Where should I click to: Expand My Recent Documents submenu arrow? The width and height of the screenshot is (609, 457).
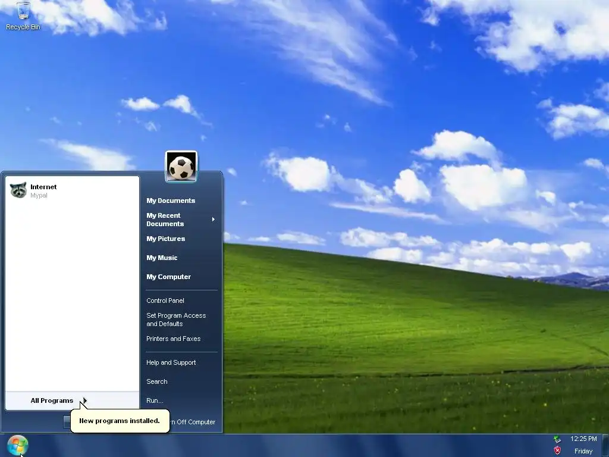coord(214,220)
